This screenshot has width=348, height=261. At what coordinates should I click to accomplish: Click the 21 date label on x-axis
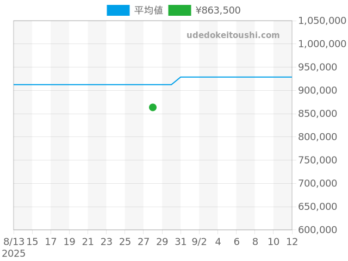coord(88,241)
